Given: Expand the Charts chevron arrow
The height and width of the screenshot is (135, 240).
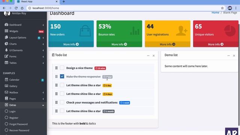Looking at the screenshot, I should [43, 44].
